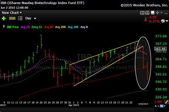
Task: Click the minimize dash on chart panel
Action: click(166, 14)
